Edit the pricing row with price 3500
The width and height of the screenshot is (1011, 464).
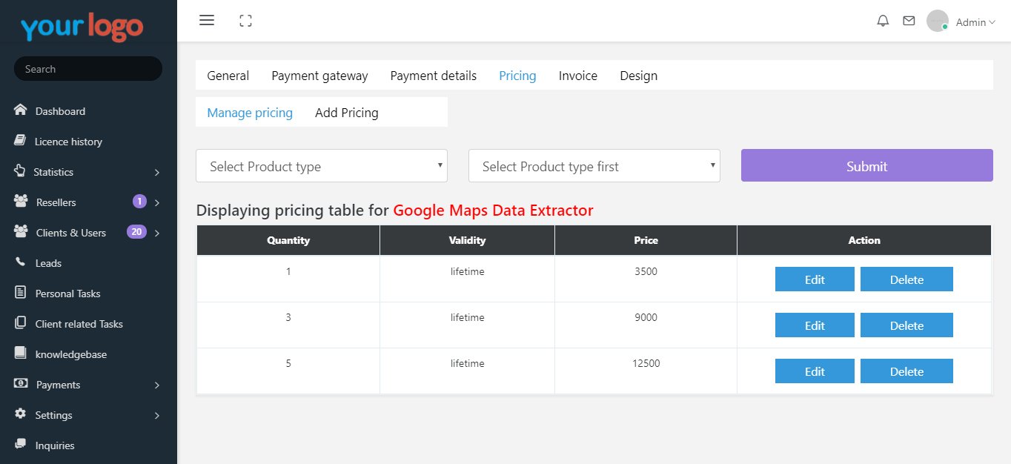(x=815, y=279)
